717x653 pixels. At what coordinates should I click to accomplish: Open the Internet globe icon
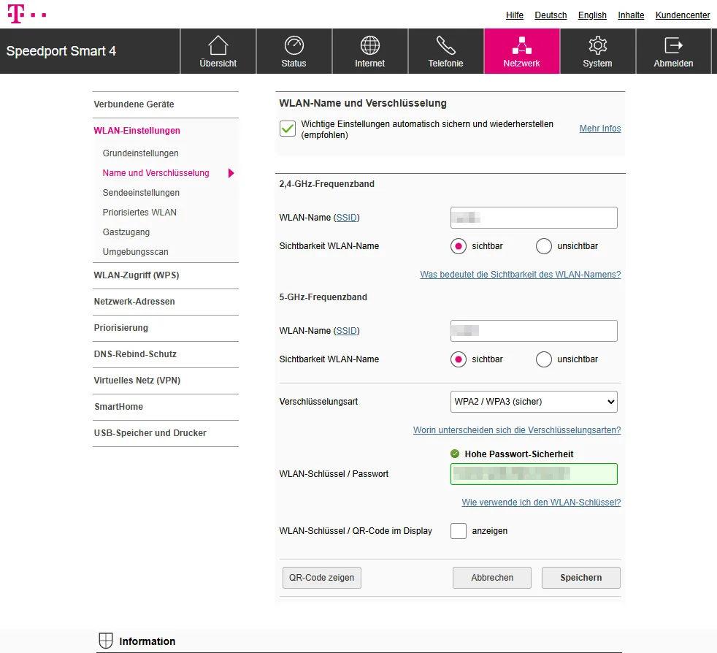click(369, 44)
